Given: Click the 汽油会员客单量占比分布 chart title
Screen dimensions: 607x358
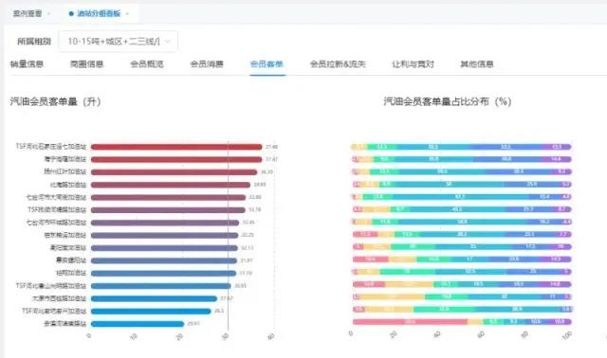Looking at the screenshot, I should click(x=448, y=101).
